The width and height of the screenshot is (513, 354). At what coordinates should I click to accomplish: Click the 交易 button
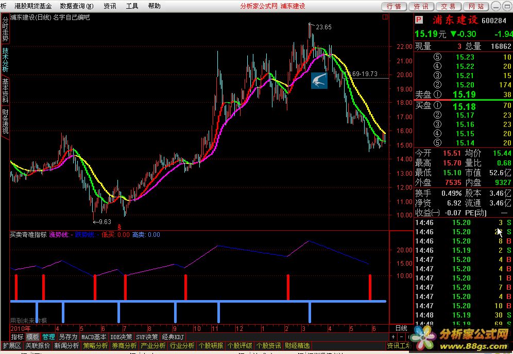coord(448,7)
